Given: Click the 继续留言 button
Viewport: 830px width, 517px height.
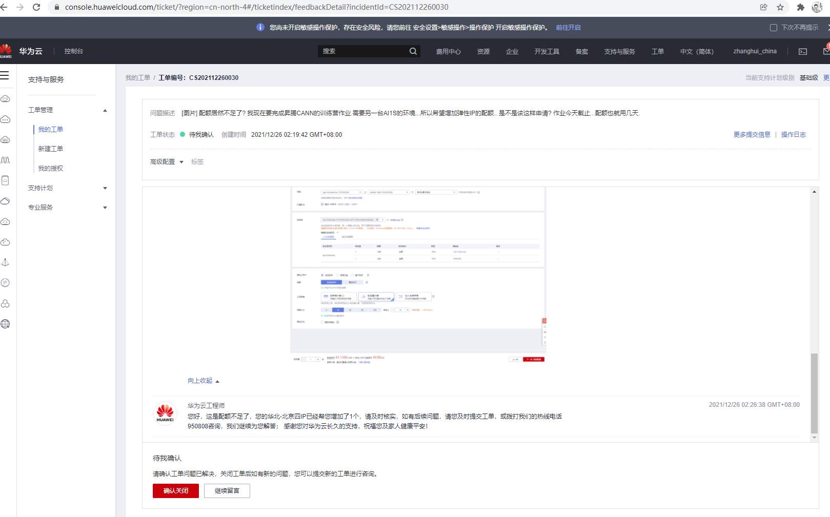Looking at the screenshot, I should [227, 491].
